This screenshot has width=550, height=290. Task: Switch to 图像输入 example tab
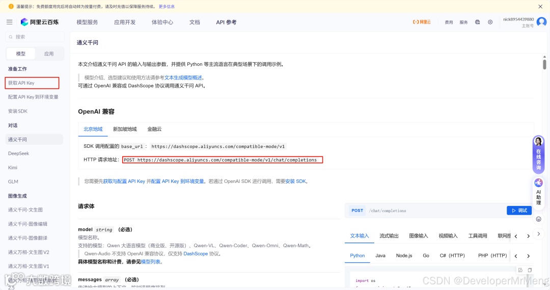[419, 236]
